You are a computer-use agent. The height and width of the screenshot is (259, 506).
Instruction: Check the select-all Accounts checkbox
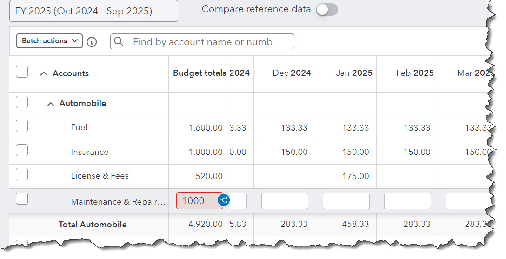22,72
